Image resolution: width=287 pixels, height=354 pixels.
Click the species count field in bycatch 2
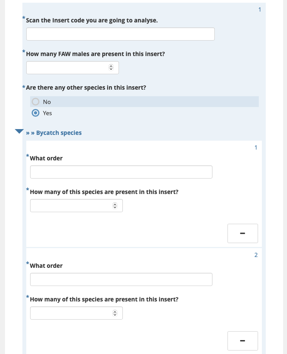[76, 313]
